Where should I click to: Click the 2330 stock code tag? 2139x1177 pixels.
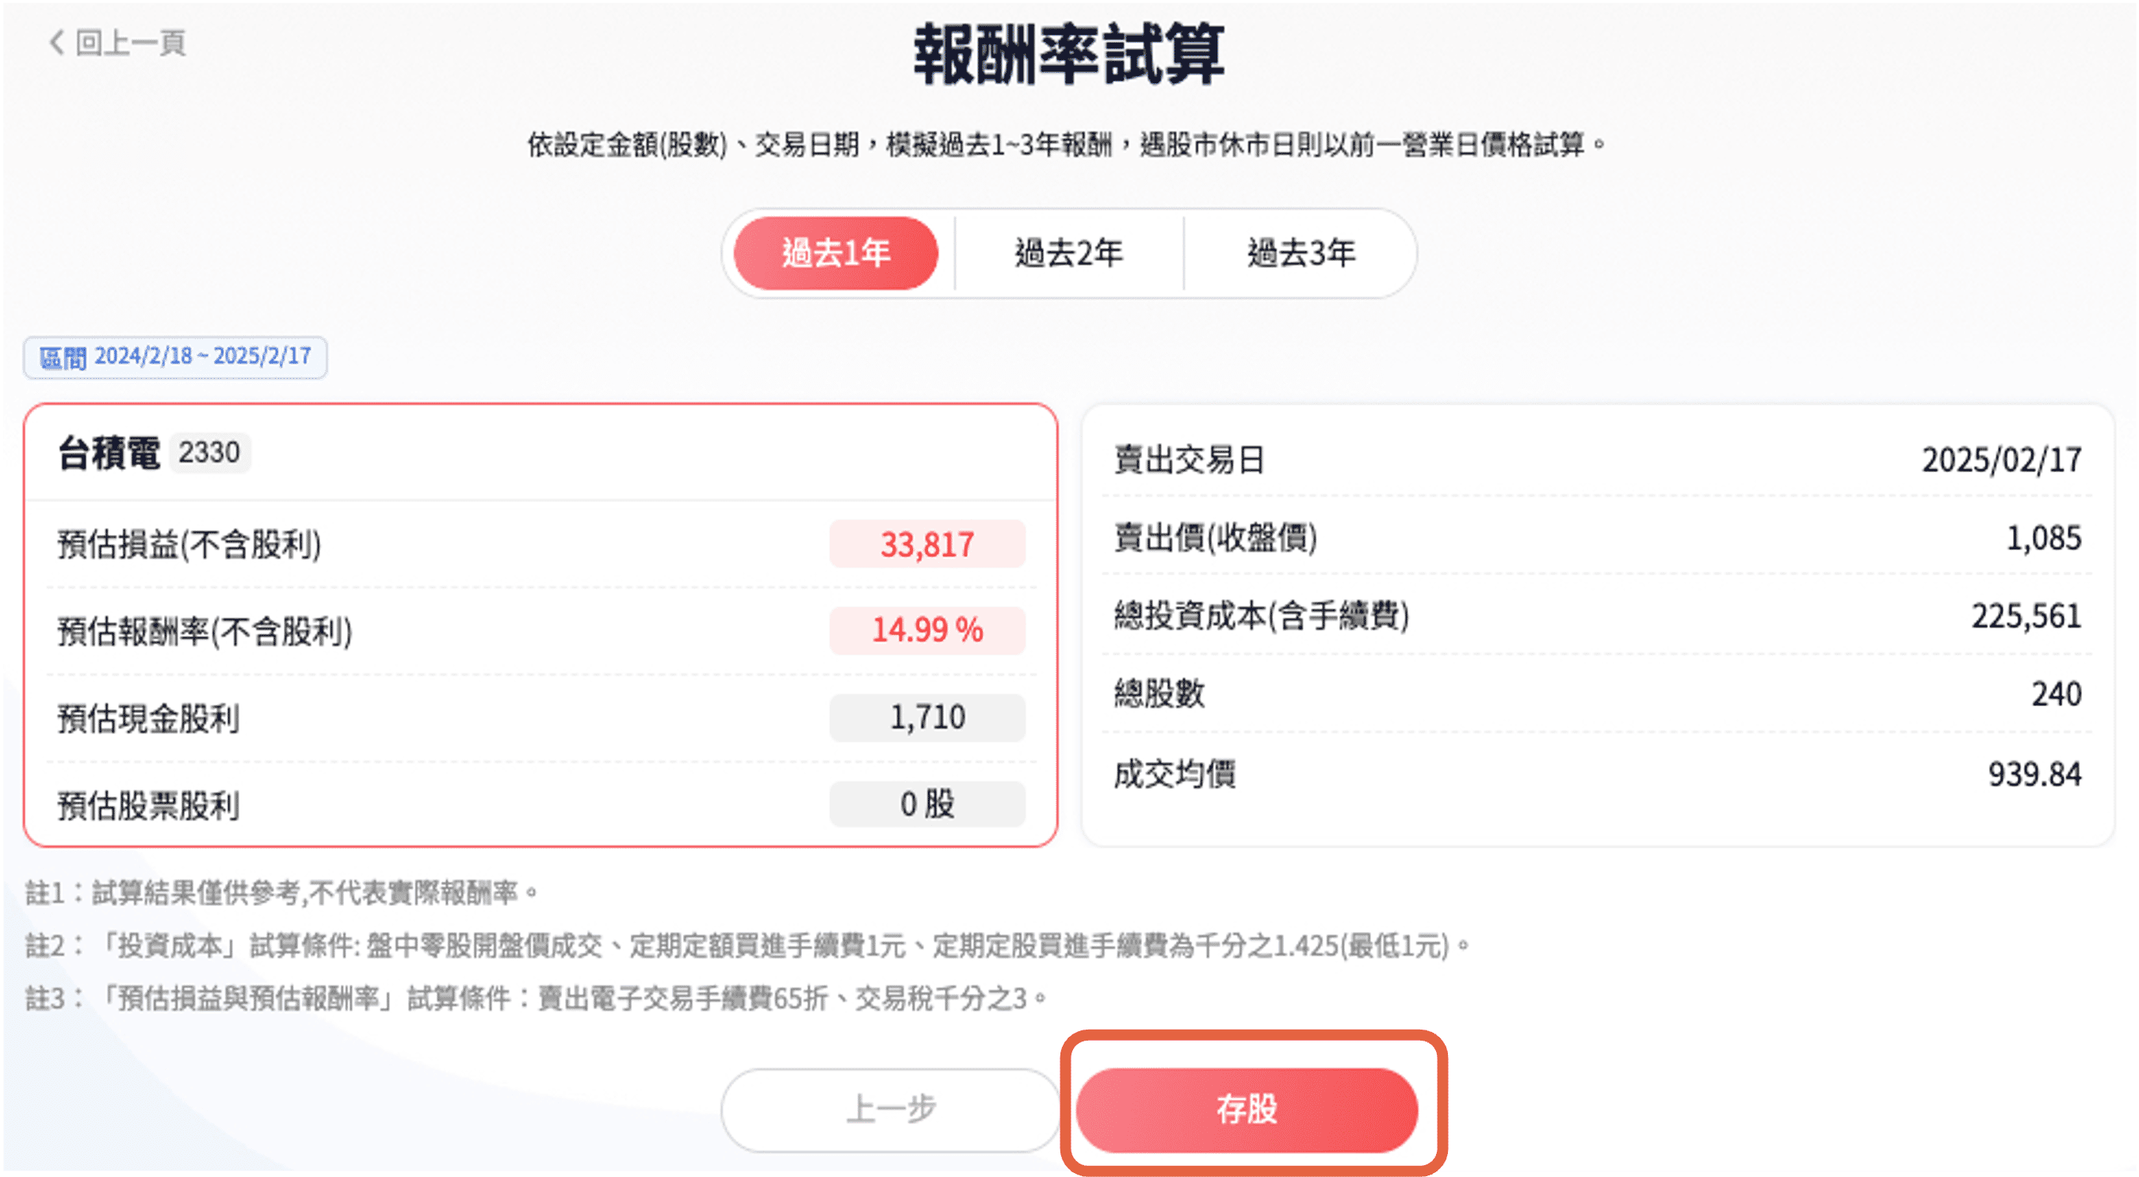pos(209,453)
